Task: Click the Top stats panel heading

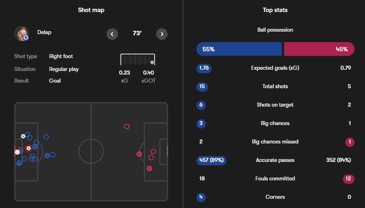Action: click(275, 10)
